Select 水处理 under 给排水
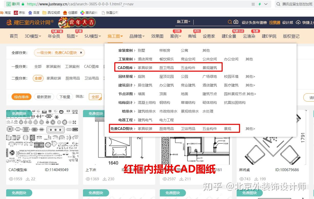The image size is (314, 199). pyautogui.click(x=208, y=111)
